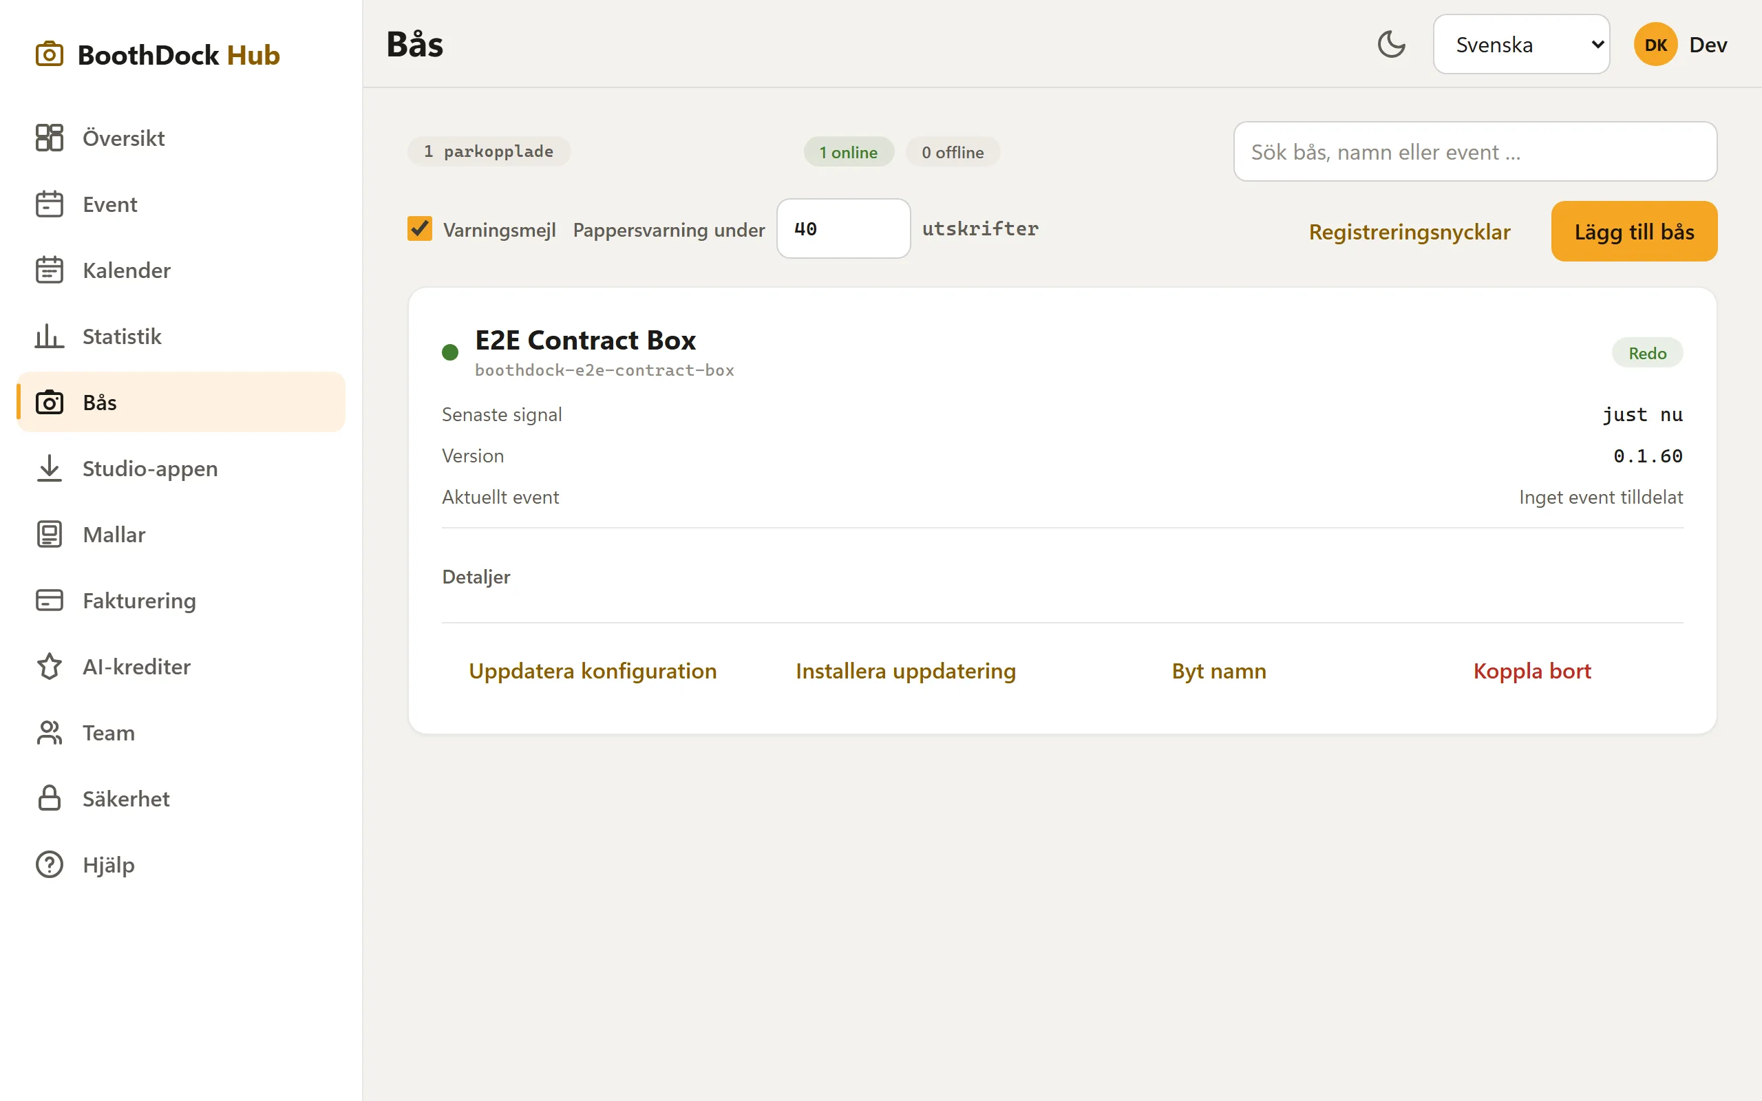Click the green status dot of E2E Contract Box
The image size is (1762, 1101).
[x=450, y=352]
